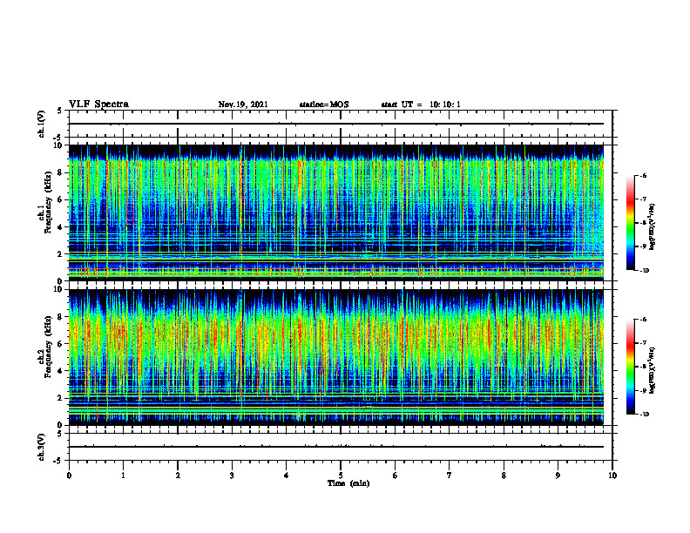Select the date label 'Nov.19, 2021'
This screenshot has width=690, height=533.
coord(243,105)
